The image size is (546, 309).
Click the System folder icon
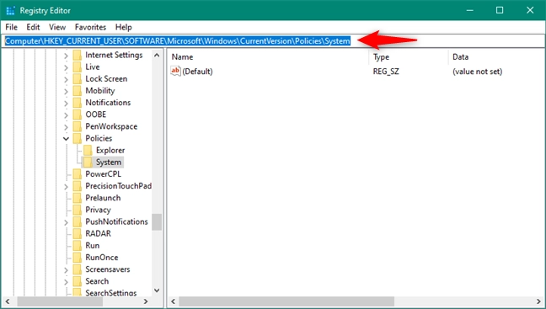[88, 162]
